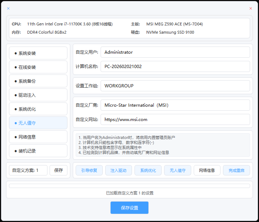This screenshot has width=259, height=222.
Task: Click the 自定义厂商 label
Action: pos(87,105)
